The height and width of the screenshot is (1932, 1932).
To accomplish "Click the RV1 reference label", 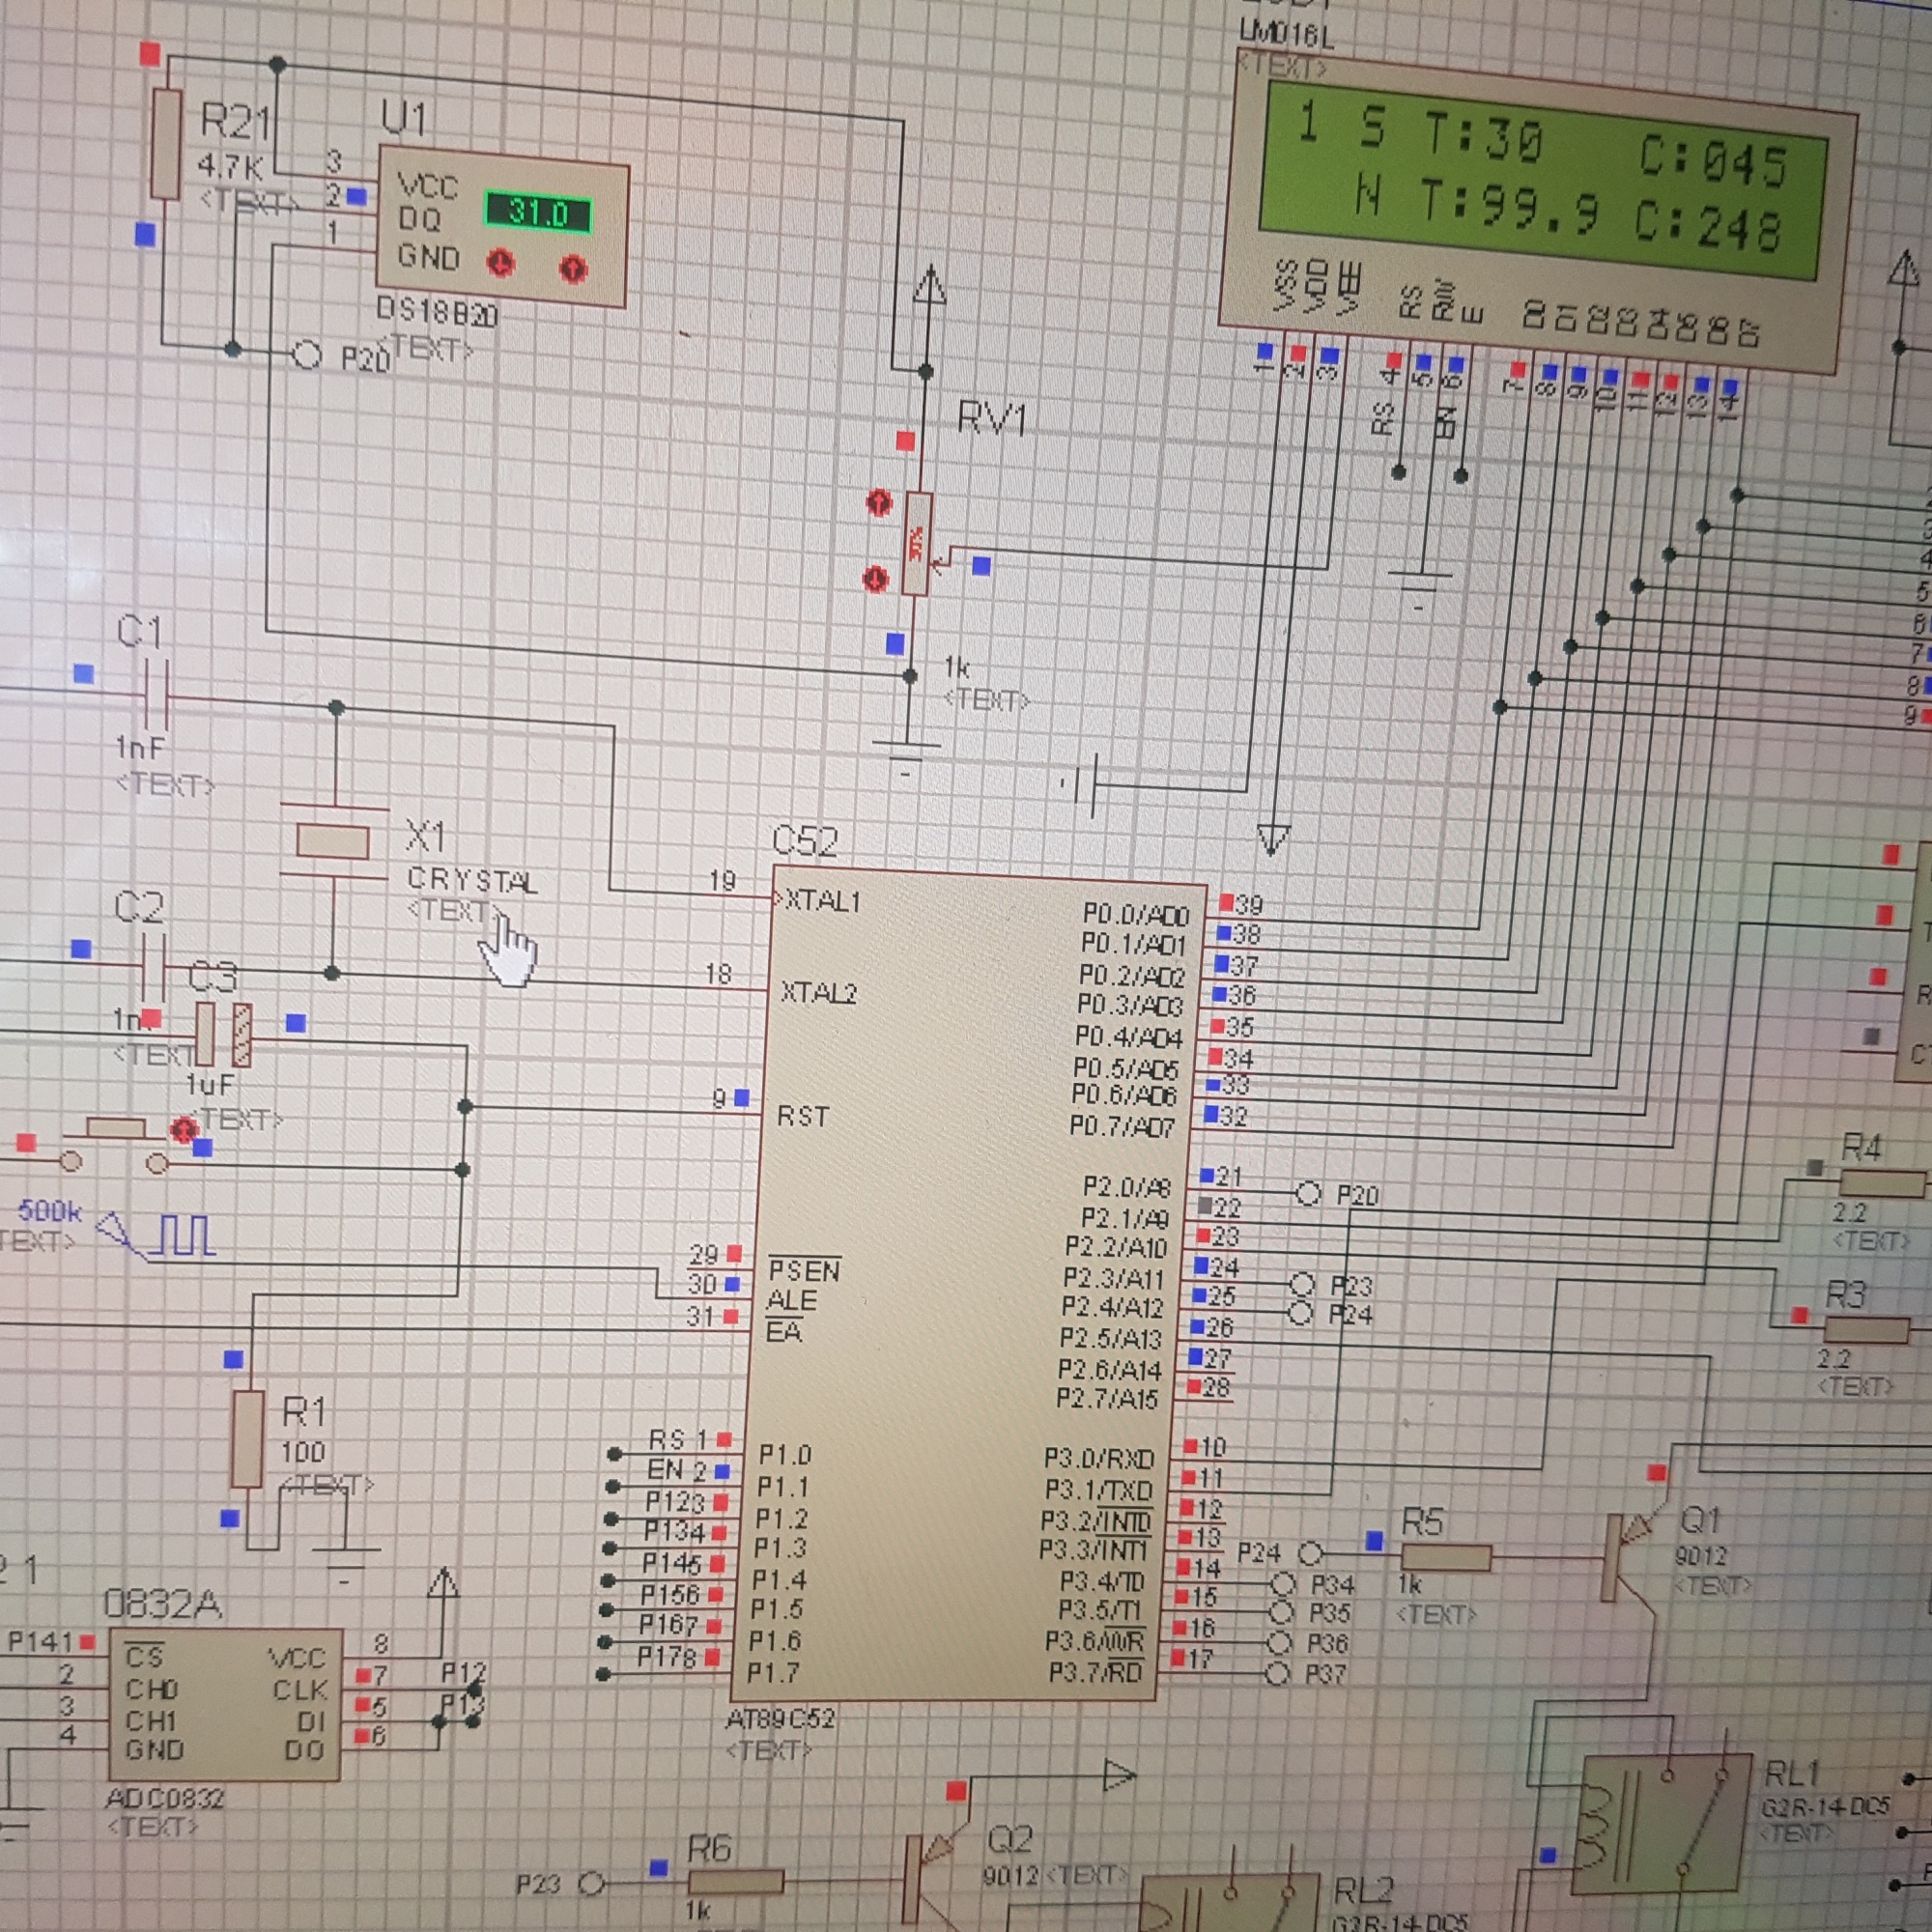I will (x=991, y=418).
